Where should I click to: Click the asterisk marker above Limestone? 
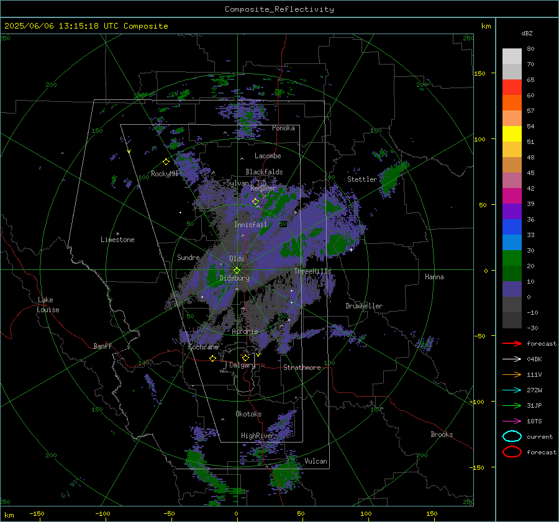[x=117, y=234]
